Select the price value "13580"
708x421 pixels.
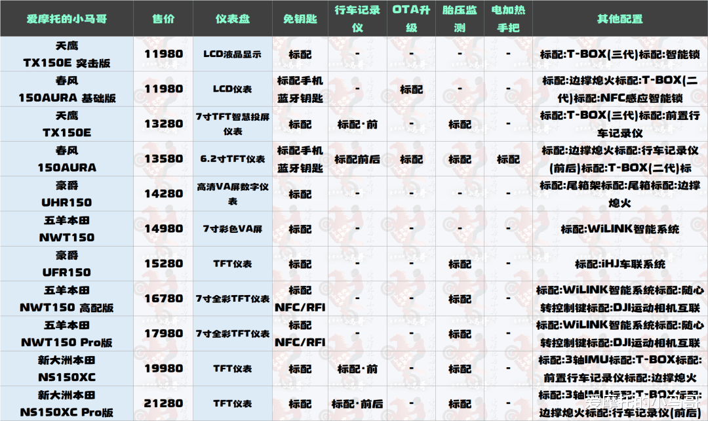tap(163, 159)
